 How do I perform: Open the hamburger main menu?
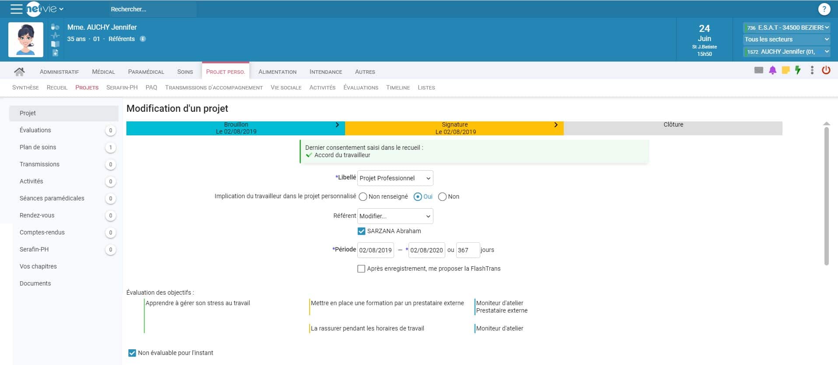pyautogui.click(x=16, y=9)
